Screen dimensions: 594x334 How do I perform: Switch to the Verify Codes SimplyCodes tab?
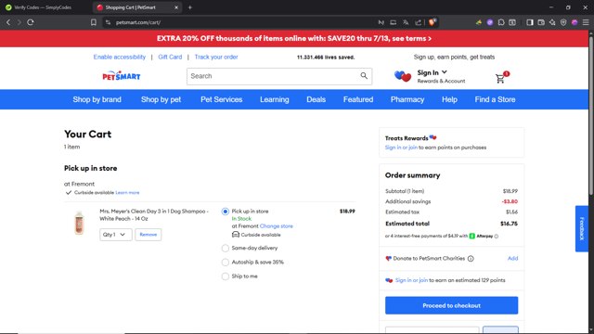(43, 7)
